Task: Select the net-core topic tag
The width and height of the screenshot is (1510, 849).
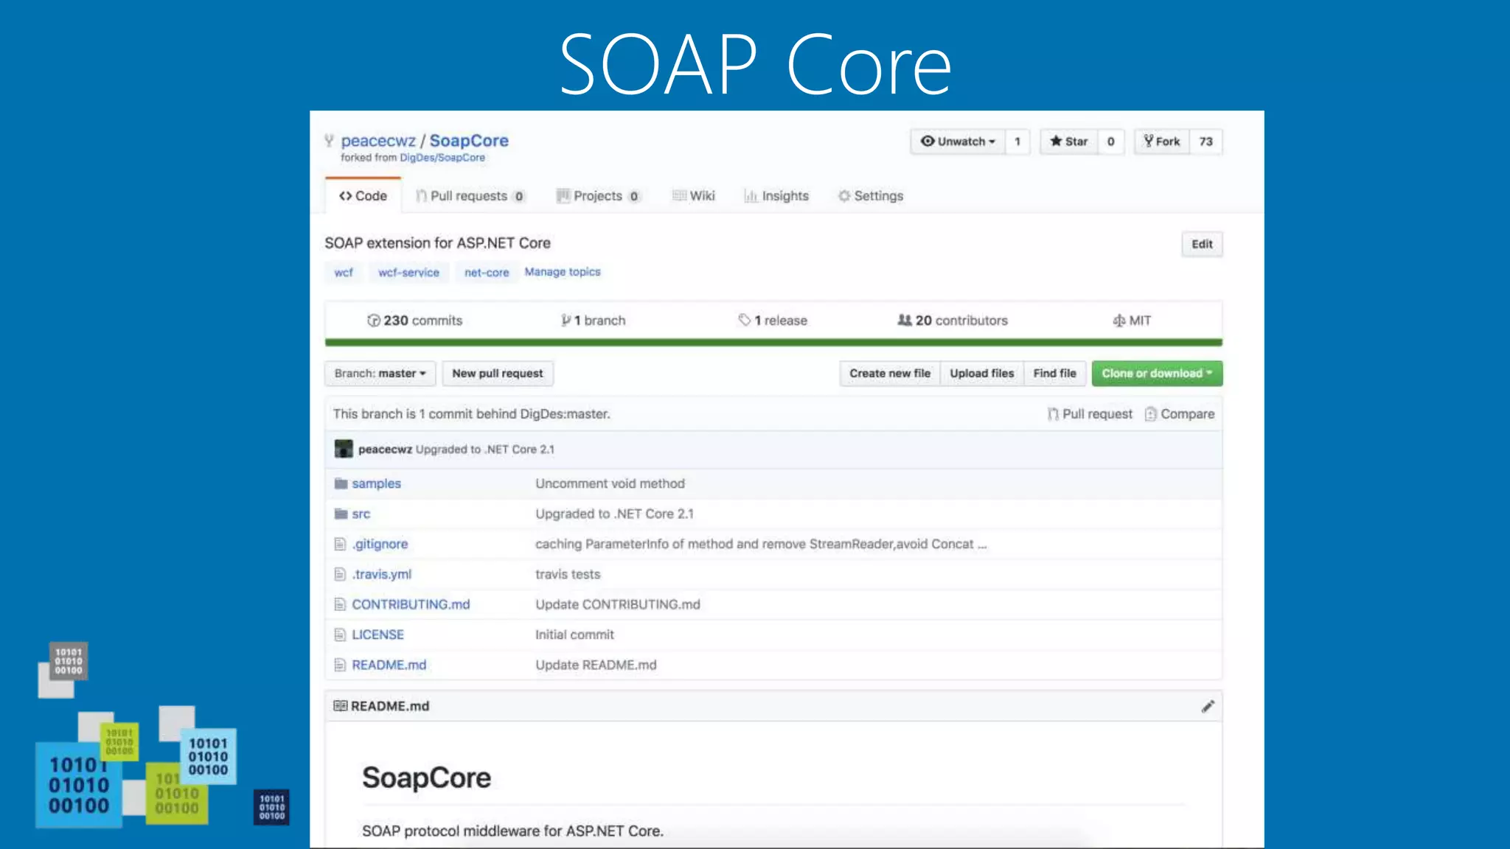Action: (487, 273)
